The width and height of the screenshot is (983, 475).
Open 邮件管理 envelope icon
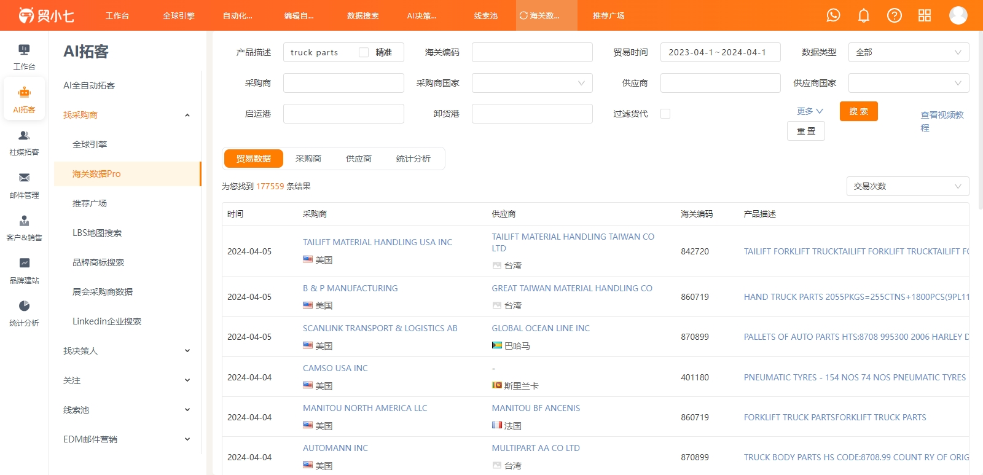(x=24, y=186)
